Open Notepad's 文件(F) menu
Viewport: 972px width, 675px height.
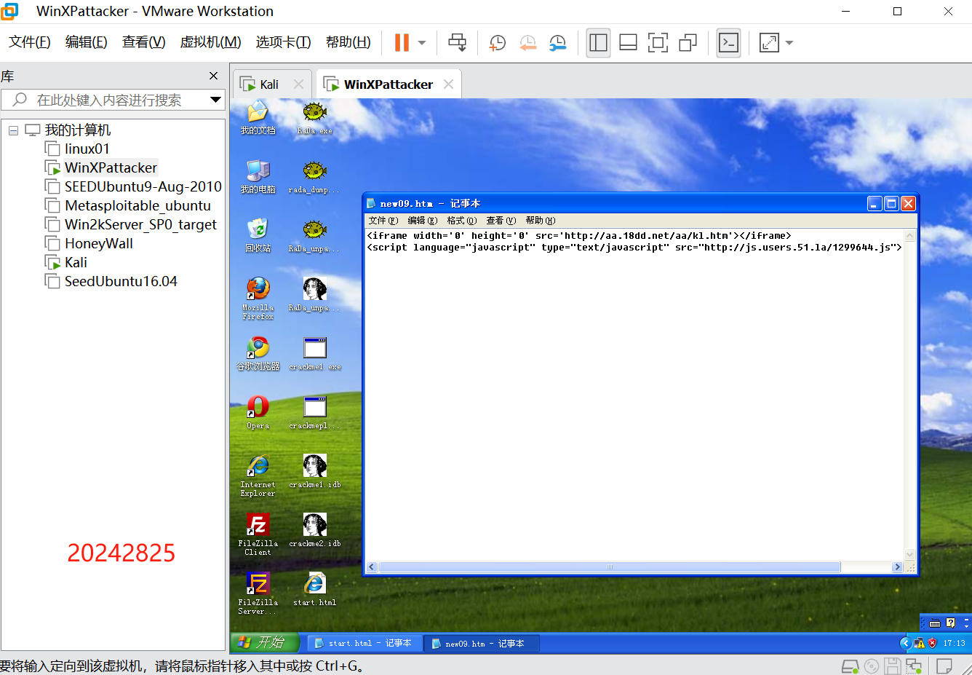point(383,221)
